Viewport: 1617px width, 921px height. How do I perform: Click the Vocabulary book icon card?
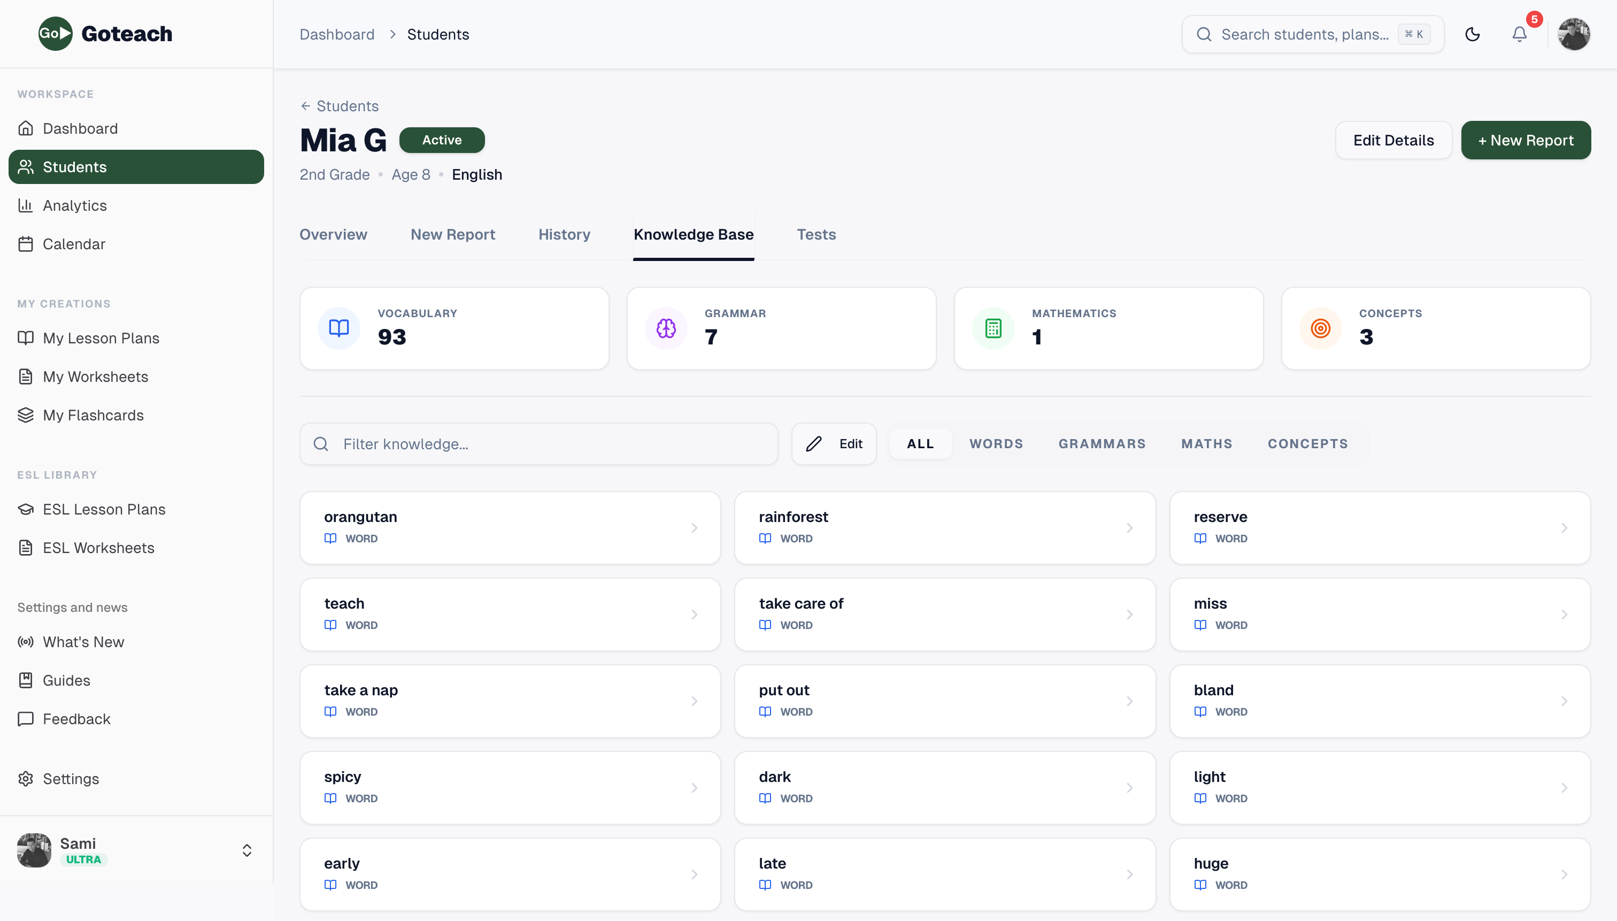[339, 328]
